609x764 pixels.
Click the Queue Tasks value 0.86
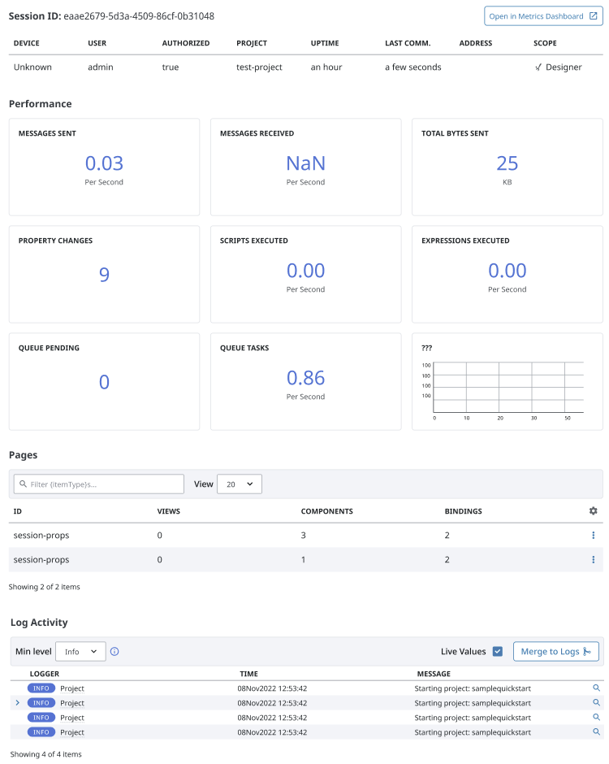[x=305, y=378]
